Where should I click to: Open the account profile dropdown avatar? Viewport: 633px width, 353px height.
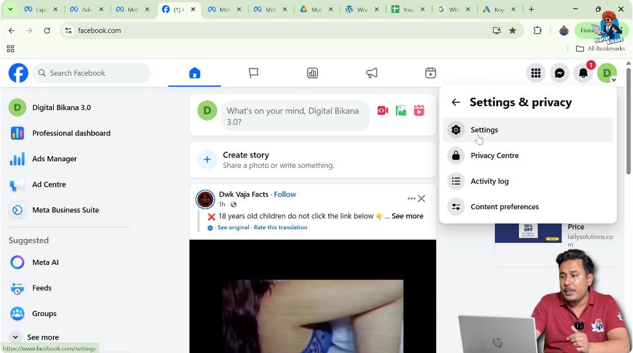point(606,73)
